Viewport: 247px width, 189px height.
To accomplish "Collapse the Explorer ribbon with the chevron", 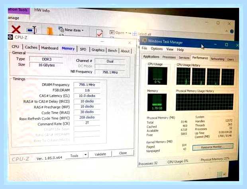I will (226, 31).
